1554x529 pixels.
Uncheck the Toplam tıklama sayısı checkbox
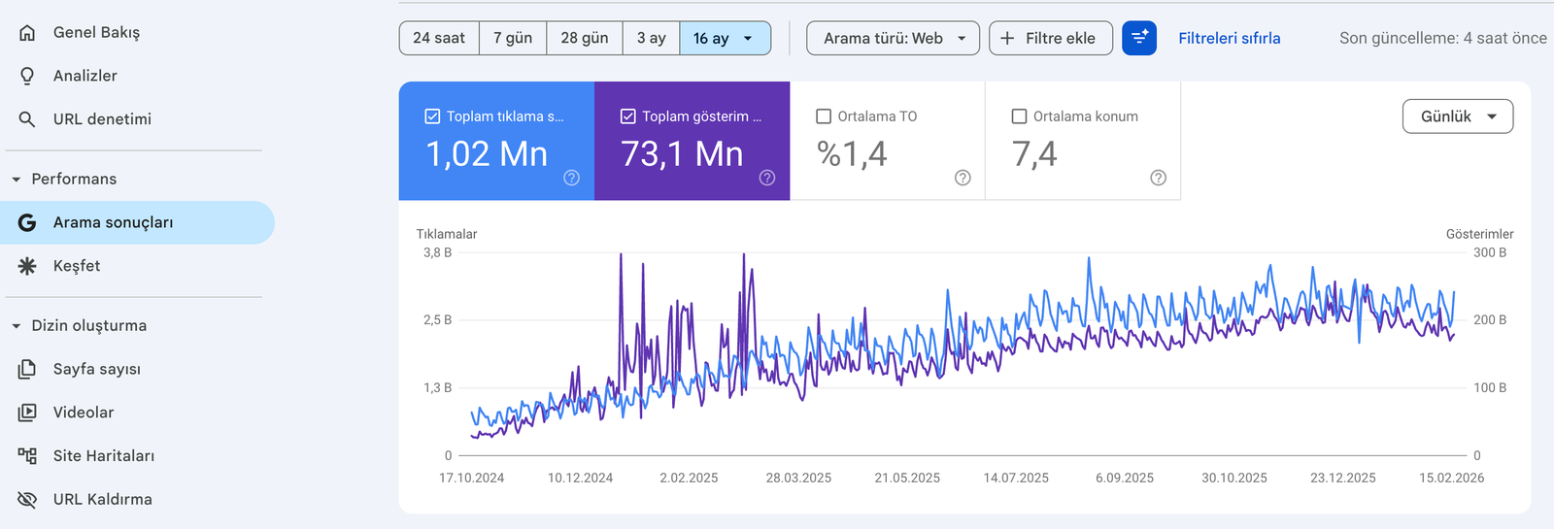pos(433,116)
